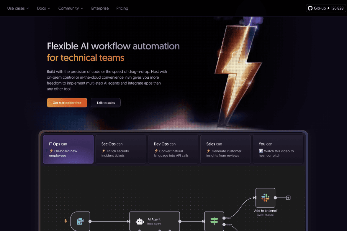
Task: Click the false output connector
Action: click(224, 224)
